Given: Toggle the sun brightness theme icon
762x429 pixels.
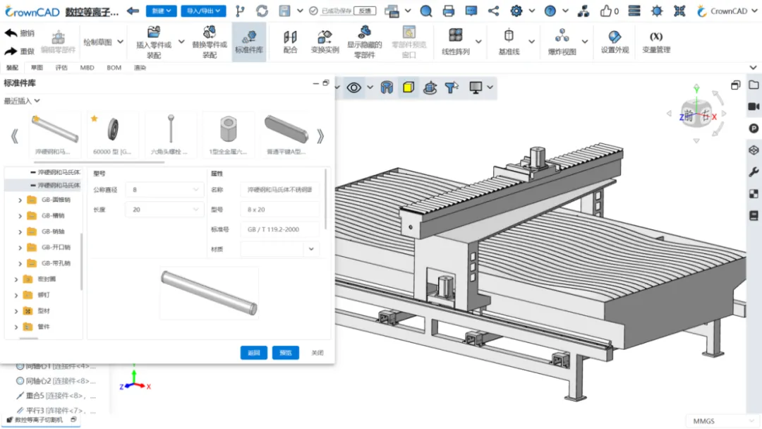Looking at the screenshot, I should 657,11.
